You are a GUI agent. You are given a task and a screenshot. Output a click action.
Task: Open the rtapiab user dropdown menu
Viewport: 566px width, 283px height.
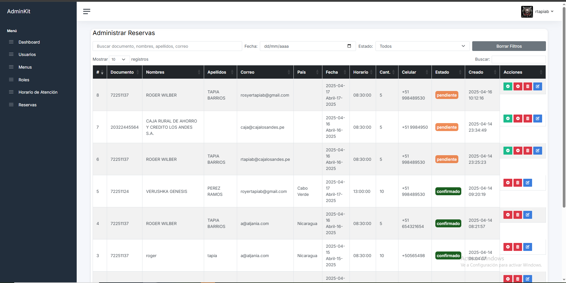click(544, 11)
